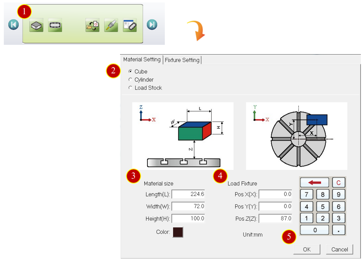This screenshot has height=262, width=364.
Task: Click keypad number 4
Action: tap(306, 206)
